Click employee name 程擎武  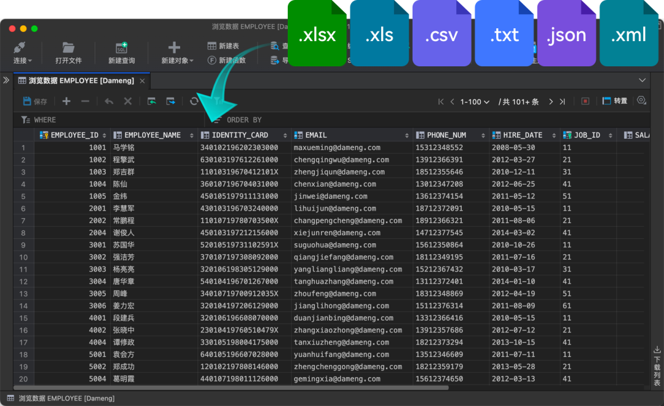(x=124, y=160)
